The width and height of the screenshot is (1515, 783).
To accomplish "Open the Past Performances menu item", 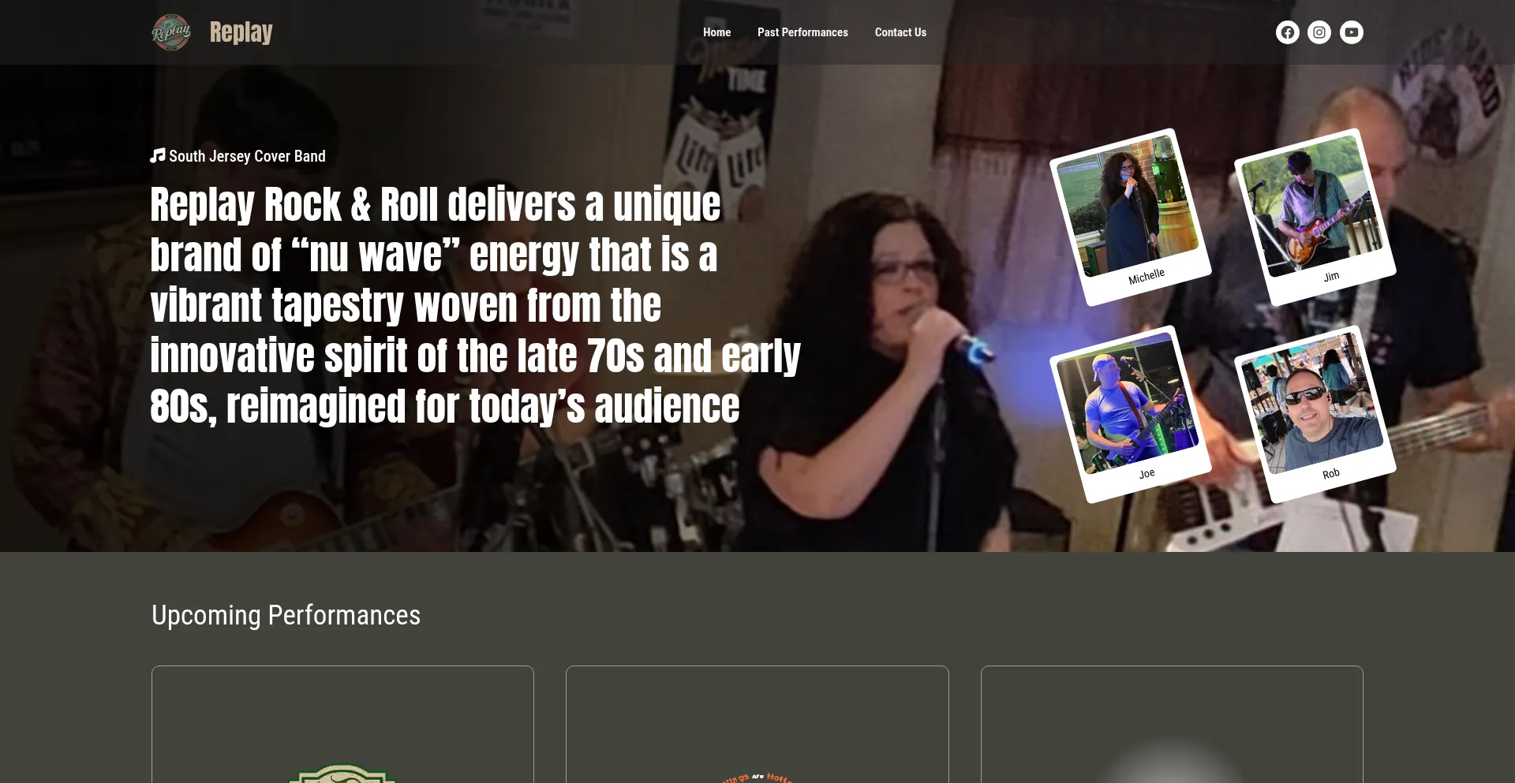I will 802,32.
